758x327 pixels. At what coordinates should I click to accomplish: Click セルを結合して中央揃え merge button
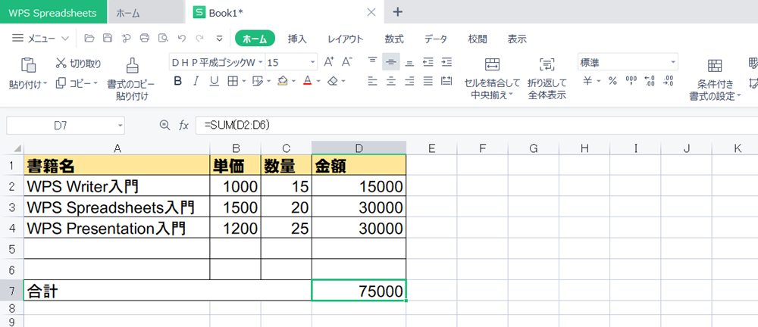pos(492,79)
